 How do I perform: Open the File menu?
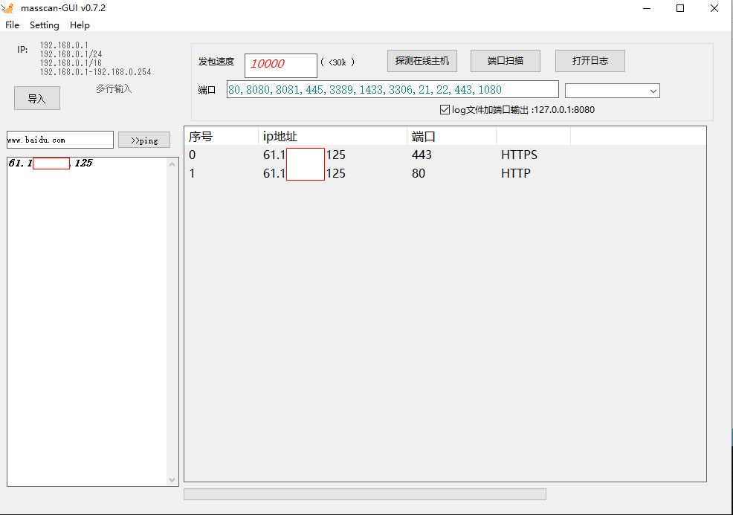click(12, 25)
